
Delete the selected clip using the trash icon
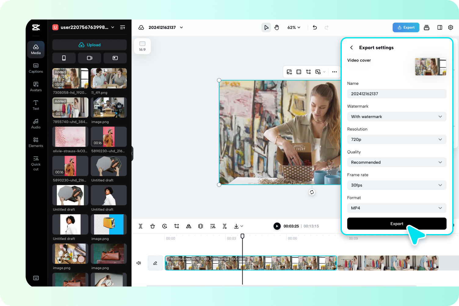coord(153,226)
